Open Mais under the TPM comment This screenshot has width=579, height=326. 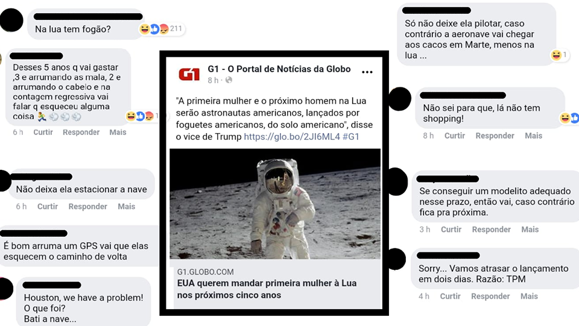tap(529, 296)
